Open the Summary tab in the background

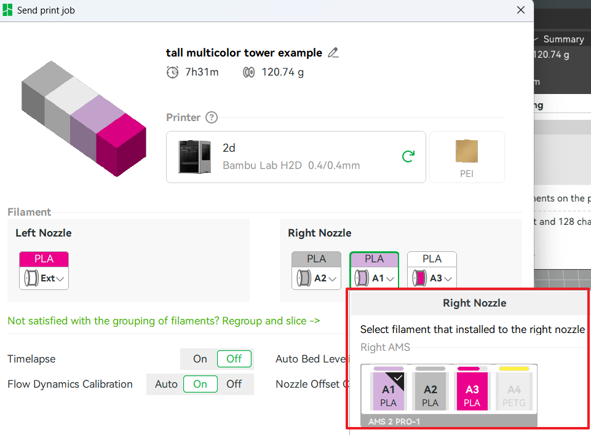[x=563, y=39]
